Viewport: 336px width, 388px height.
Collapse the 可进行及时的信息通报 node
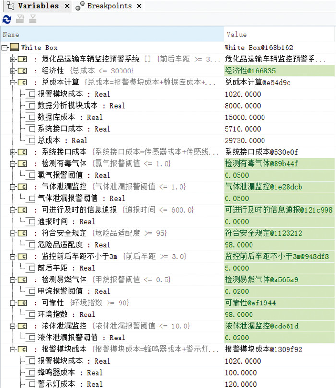(x=12, y=210)
